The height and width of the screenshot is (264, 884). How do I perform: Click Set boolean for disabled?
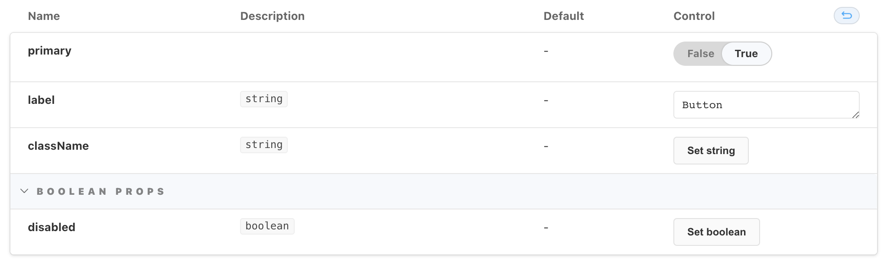click(716, 232)
